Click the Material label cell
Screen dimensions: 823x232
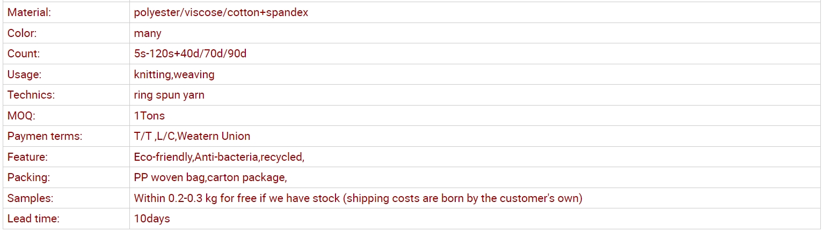pos(66,12)
